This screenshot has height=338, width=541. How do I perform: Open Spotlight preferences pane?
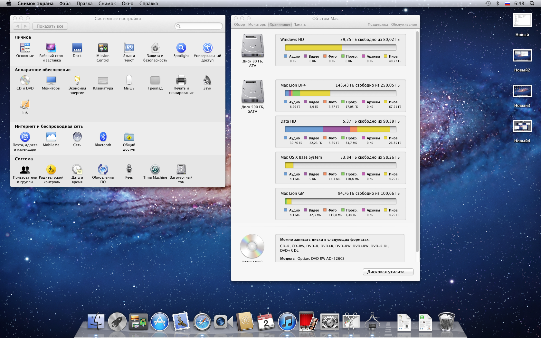click(x=181, y=48)
